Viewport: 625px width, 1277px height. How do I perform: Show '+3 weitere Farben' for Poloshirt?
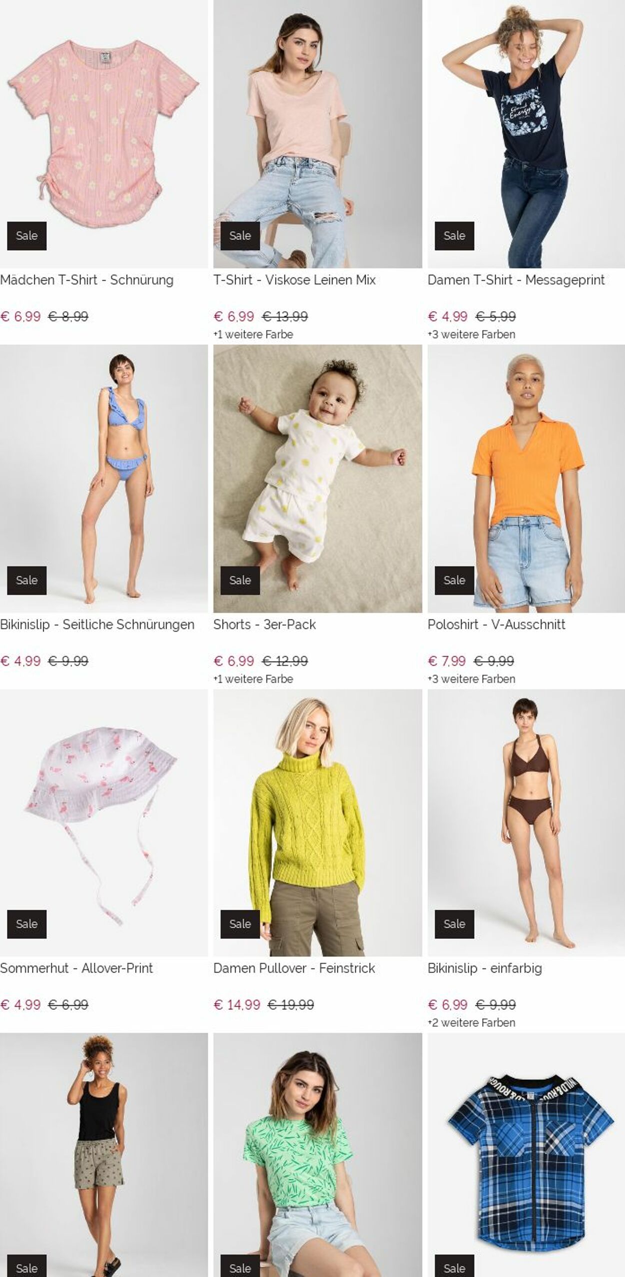point(471,679)
